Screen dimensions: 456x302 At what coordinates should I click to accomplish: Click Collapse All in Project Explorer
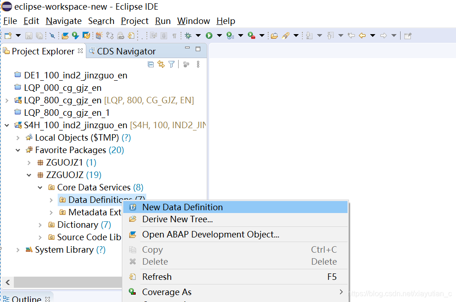(x=150, y=64)
